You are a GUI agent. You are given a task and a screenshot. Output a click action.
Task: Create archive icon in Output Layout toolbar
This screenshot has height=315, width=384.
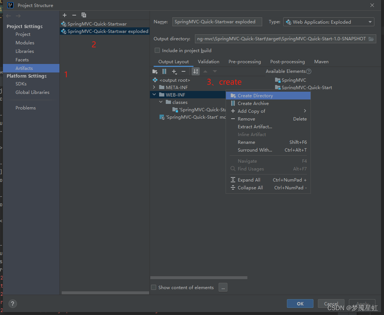pos(164,71)
